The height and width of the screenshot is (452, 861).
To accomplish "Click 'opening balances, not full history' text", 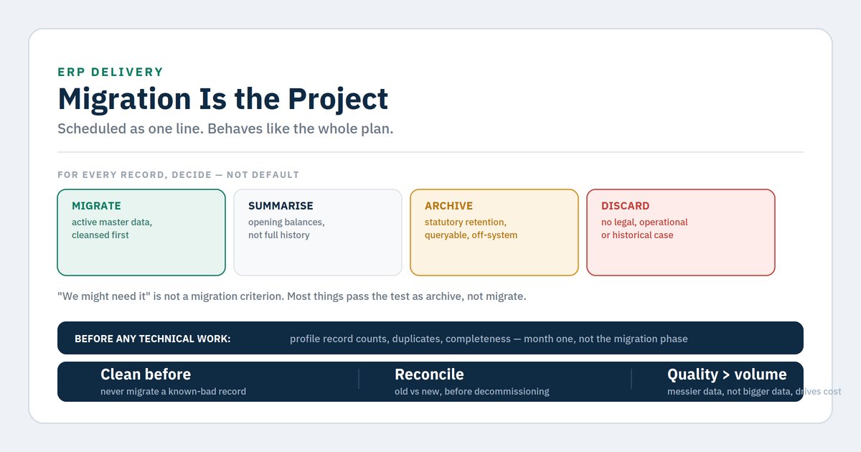I will click(x=286, y=229).
